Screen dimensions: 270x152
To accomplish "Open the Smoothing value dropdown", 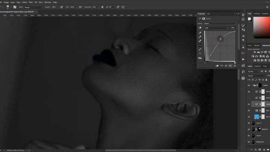I will coord(96,7).
